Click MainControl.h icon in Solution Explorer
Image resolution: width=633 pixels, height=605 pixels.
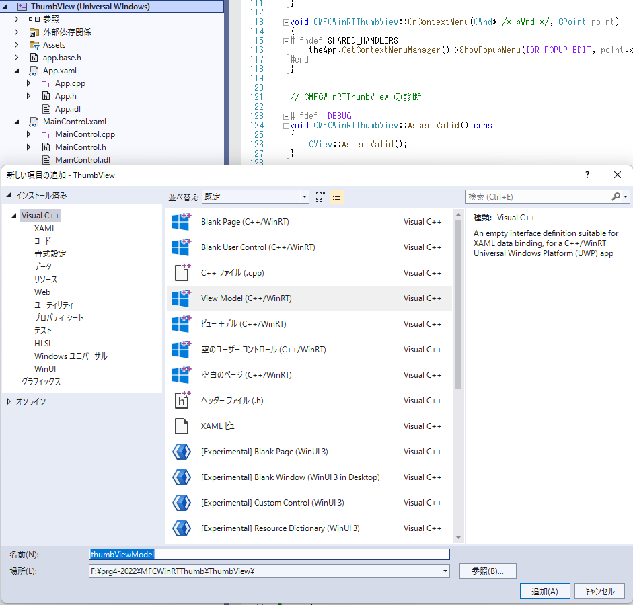coord(46,147)
